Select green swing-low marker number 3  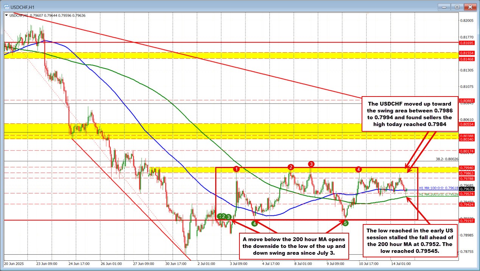pyautogui.click(x=228, y=216)
